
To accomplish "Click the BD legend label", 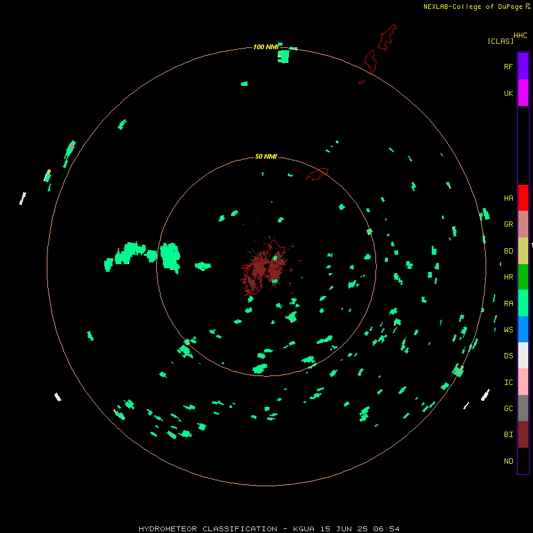I will [x=508, y=251].
